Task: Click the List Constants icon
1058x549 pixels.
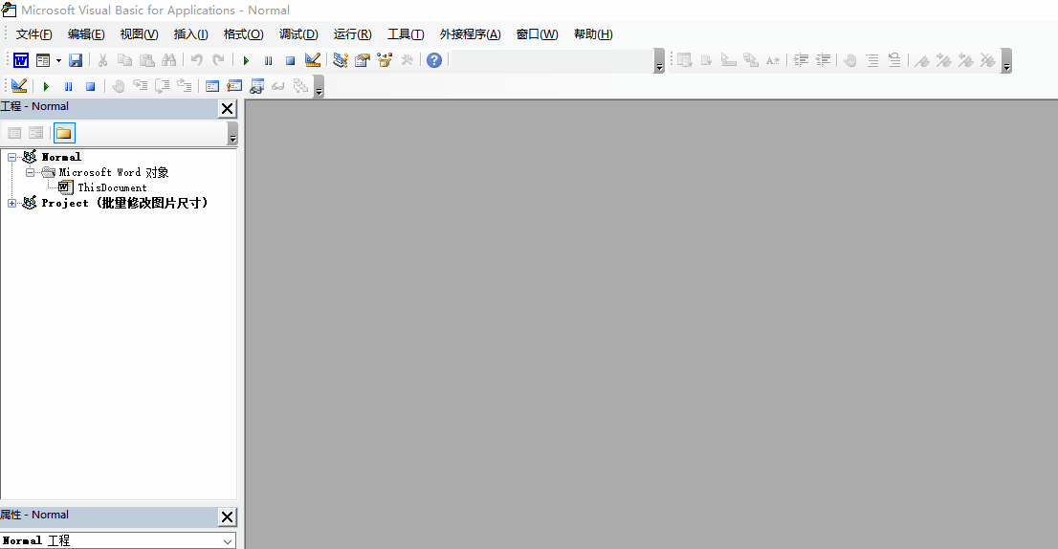Action: tap(707, 60)
